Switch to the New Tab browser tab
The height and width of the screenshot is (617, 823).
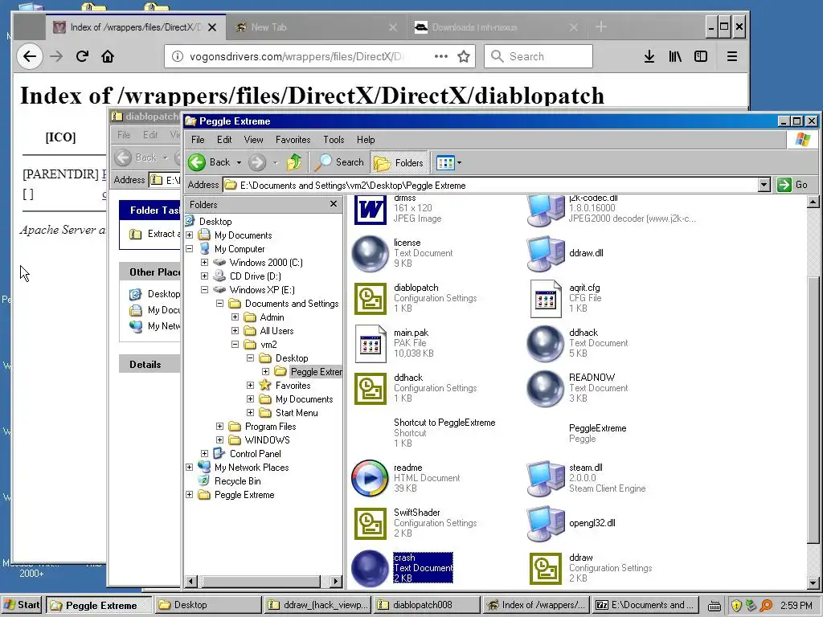(x=317, y=27)
